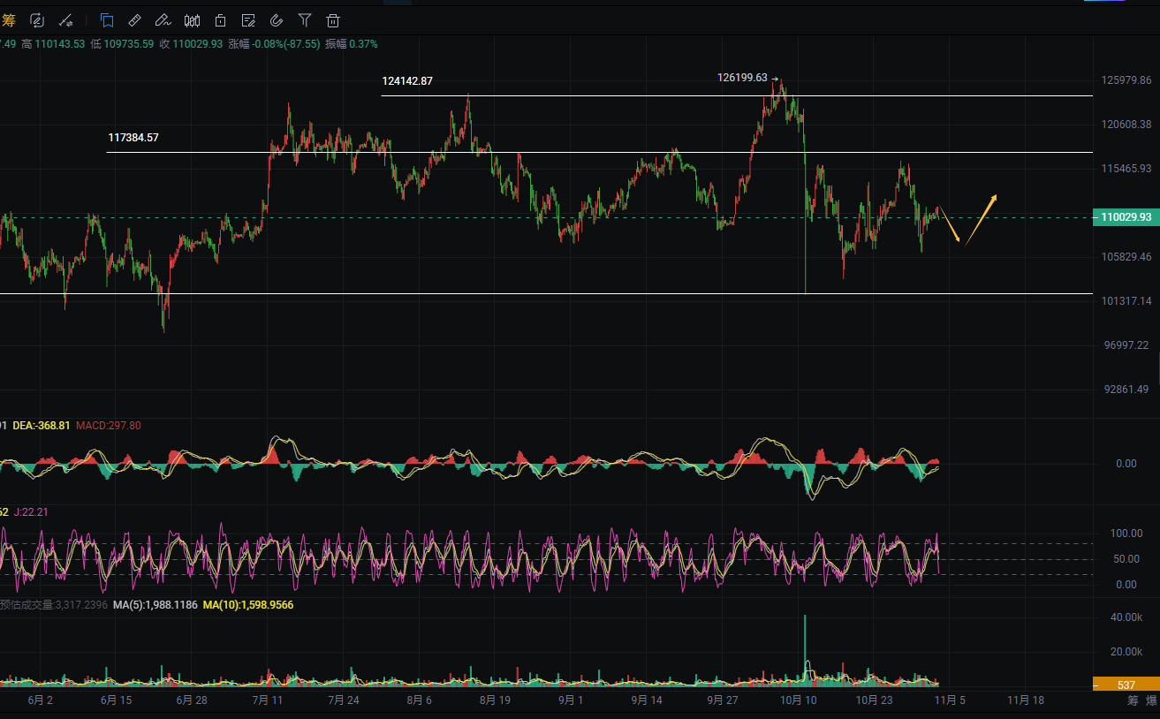The width and height of the screenshot is (1160, 719).
Task: Toggle the 爆 button in bottom-right corner
Action: pyautogui.click(x=1151, y=700)
